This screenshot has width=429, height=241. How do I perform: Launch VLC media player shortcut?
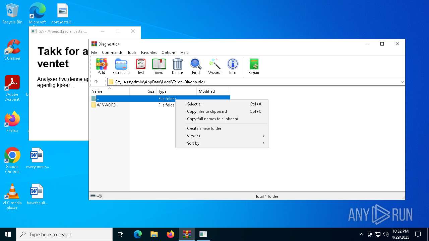pyautogui.click(x=12, y=197)
